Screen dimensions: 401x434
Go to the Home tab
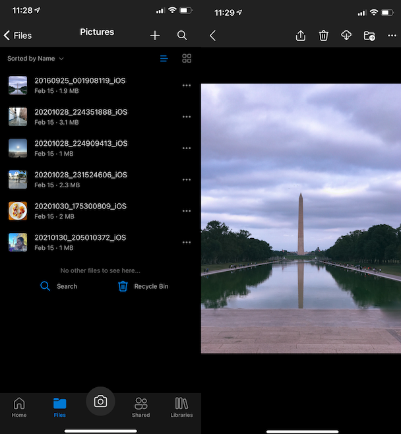(x=19, y=407)
